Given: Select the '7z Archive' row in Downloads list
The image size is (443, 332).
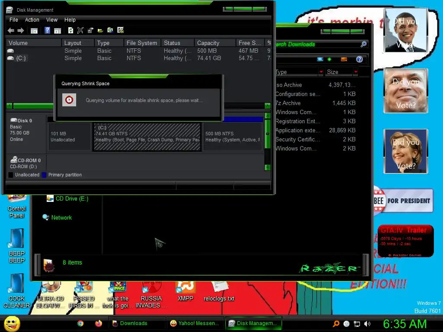Looking at the screenshot, I should point(316,103).
